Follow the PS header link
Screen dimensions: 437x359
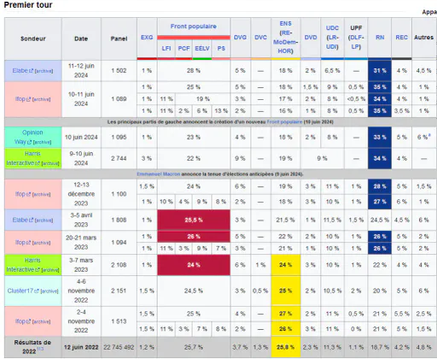221,49
